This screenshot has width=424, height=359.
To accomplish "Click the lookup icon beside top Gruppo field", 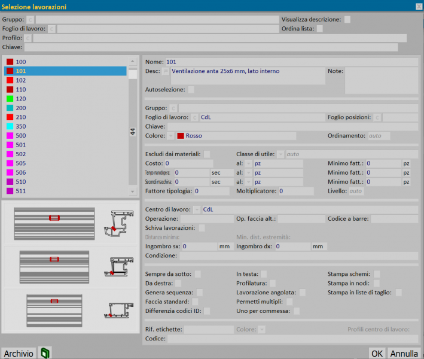I will 30,20.
